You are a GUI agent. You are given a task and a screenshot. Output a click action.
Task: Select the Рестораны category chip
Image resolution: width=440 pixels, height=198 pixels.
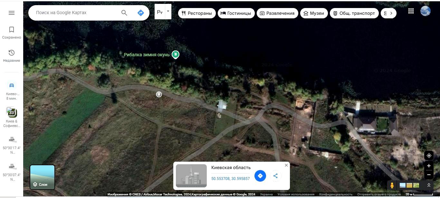coord(197,13)
